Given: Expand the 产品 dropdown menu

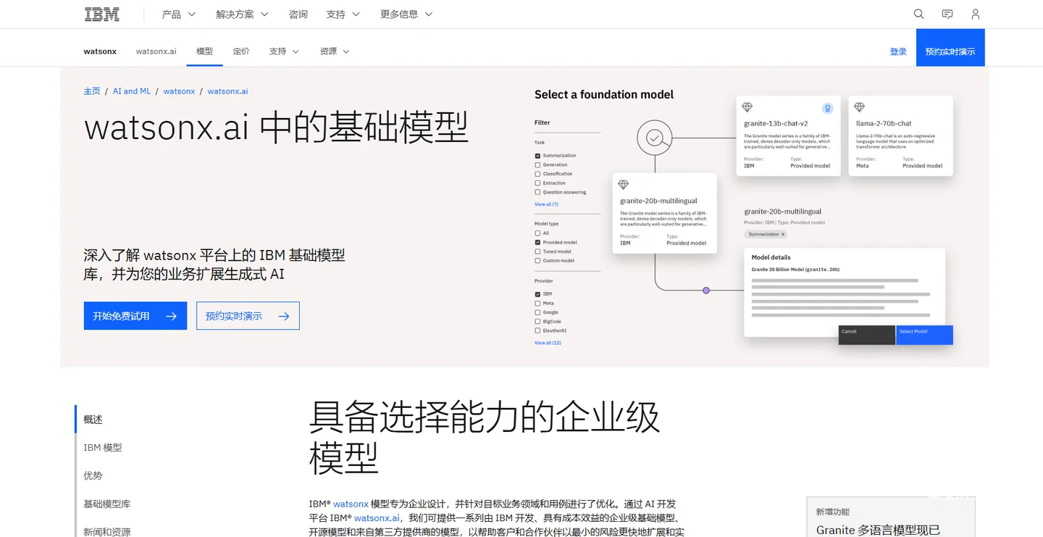Looking at the screenshot, I should (x=179, y=14).
